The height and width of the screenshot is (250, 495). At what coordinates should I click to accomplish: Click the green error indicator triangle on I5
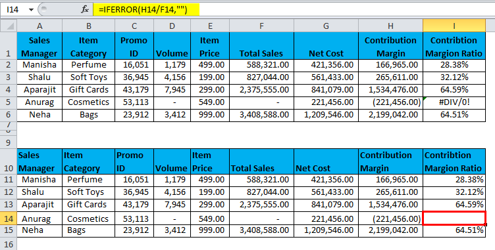click(x=425, y=98)
